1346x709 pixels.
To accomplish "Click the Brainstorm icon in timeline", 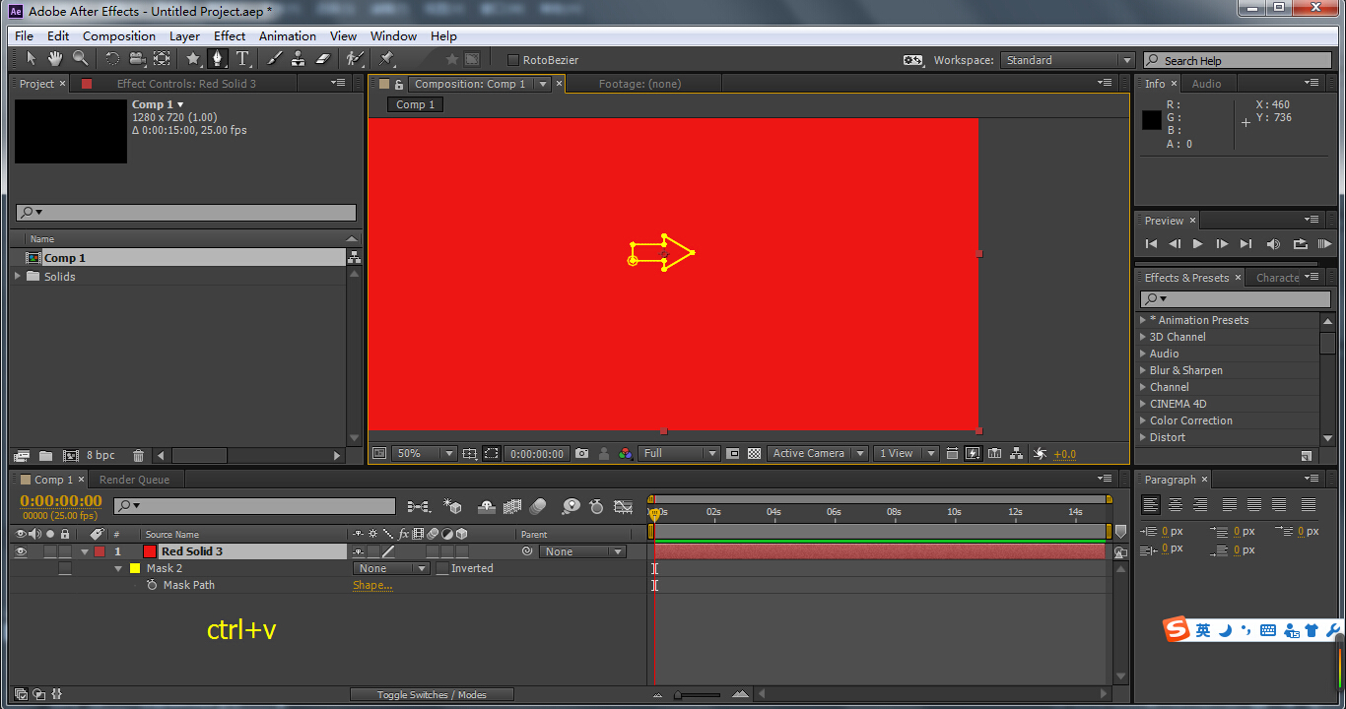I will pos(571,506).
